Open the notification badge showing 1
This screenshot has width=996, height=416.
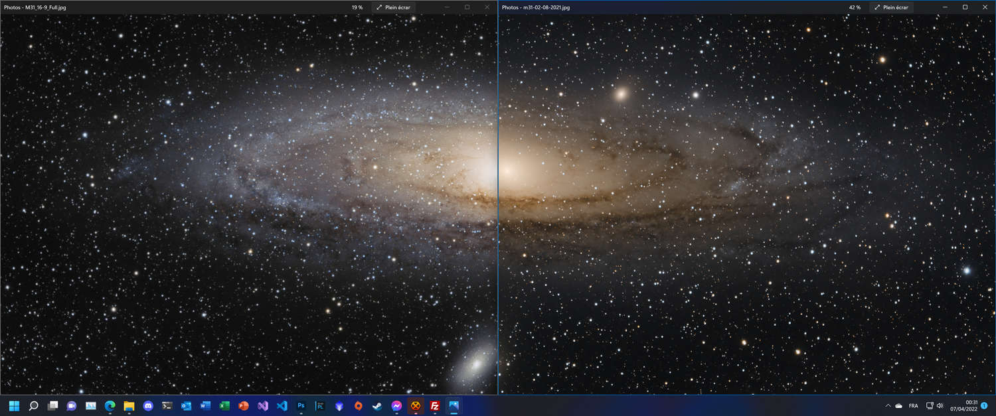point(984,405)
